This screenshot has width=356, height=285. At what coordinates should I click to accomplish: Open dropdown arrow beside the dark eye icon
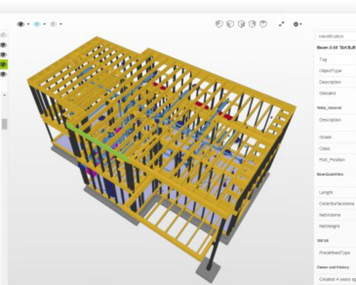coord(28,24)
